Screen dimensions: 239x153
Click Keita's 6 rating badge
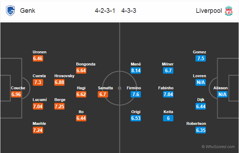coord(168,118)
